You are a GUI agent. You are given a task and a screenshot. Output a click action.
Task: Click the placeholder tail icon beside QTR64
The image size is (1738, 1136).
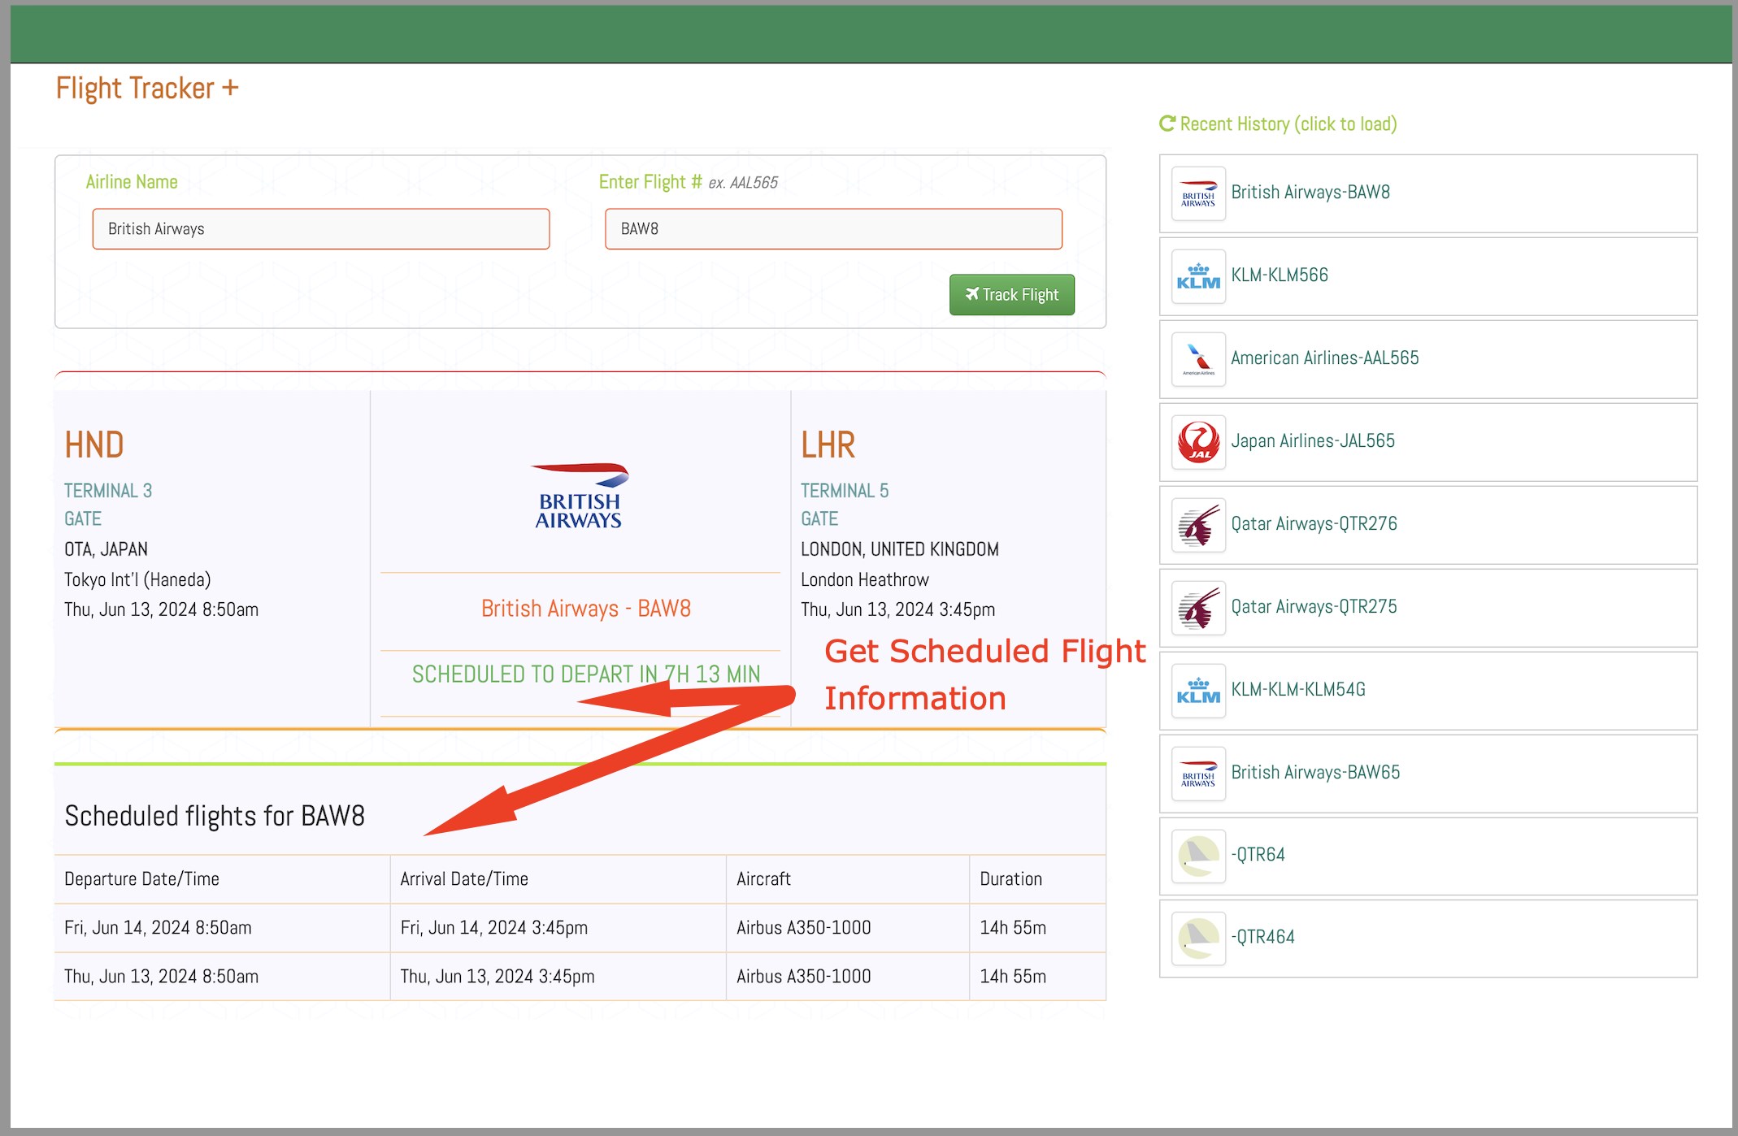tap(1198, 856)
